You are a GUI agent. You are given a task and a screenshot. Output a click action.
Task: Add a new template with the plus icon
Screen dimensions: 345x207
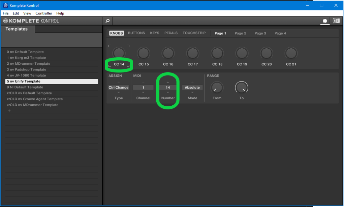pos(9,111)
